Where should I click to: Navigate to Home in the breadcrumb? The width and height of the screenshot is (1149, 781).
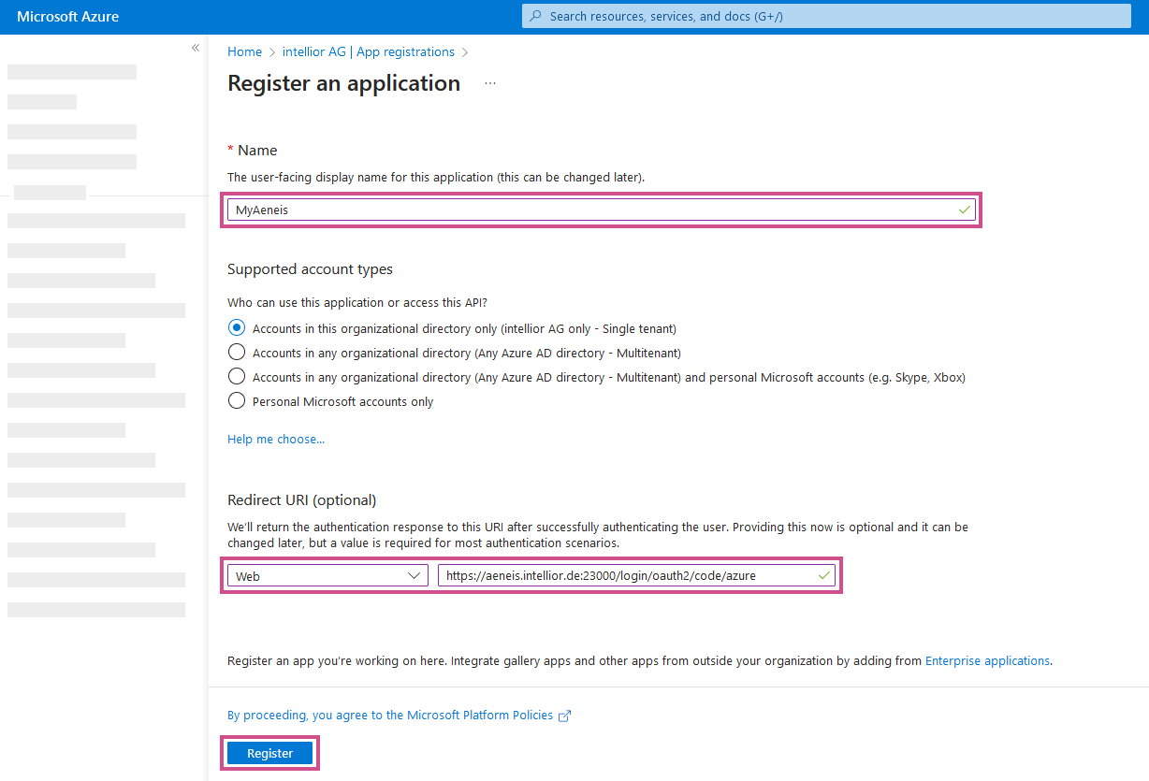click(x=244, y=51)
